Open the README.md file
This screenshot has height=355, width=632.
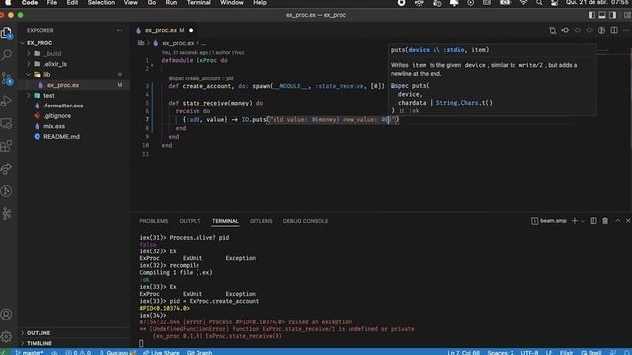click(61, 137)
